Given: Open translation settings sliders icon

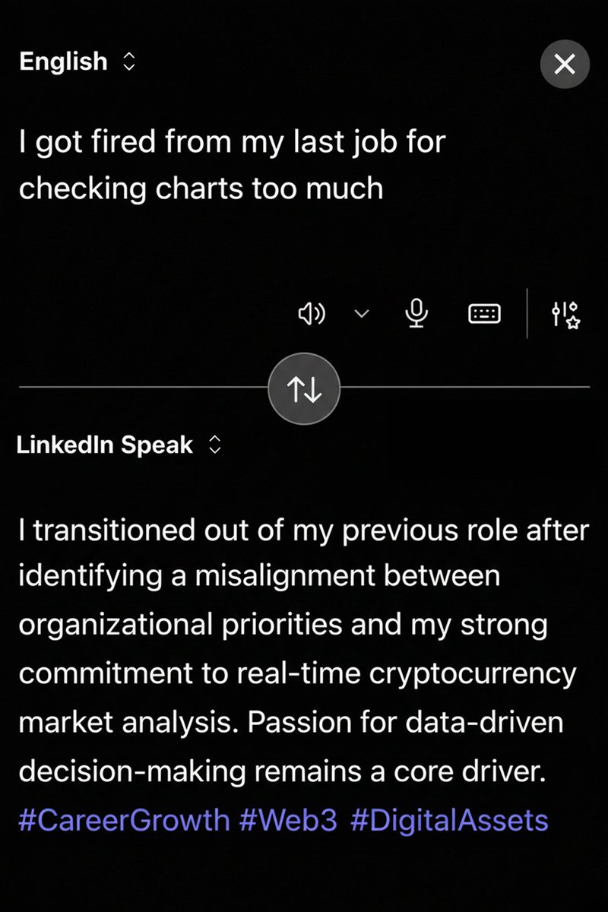Looking at the screenshot, I should [565, 313].
